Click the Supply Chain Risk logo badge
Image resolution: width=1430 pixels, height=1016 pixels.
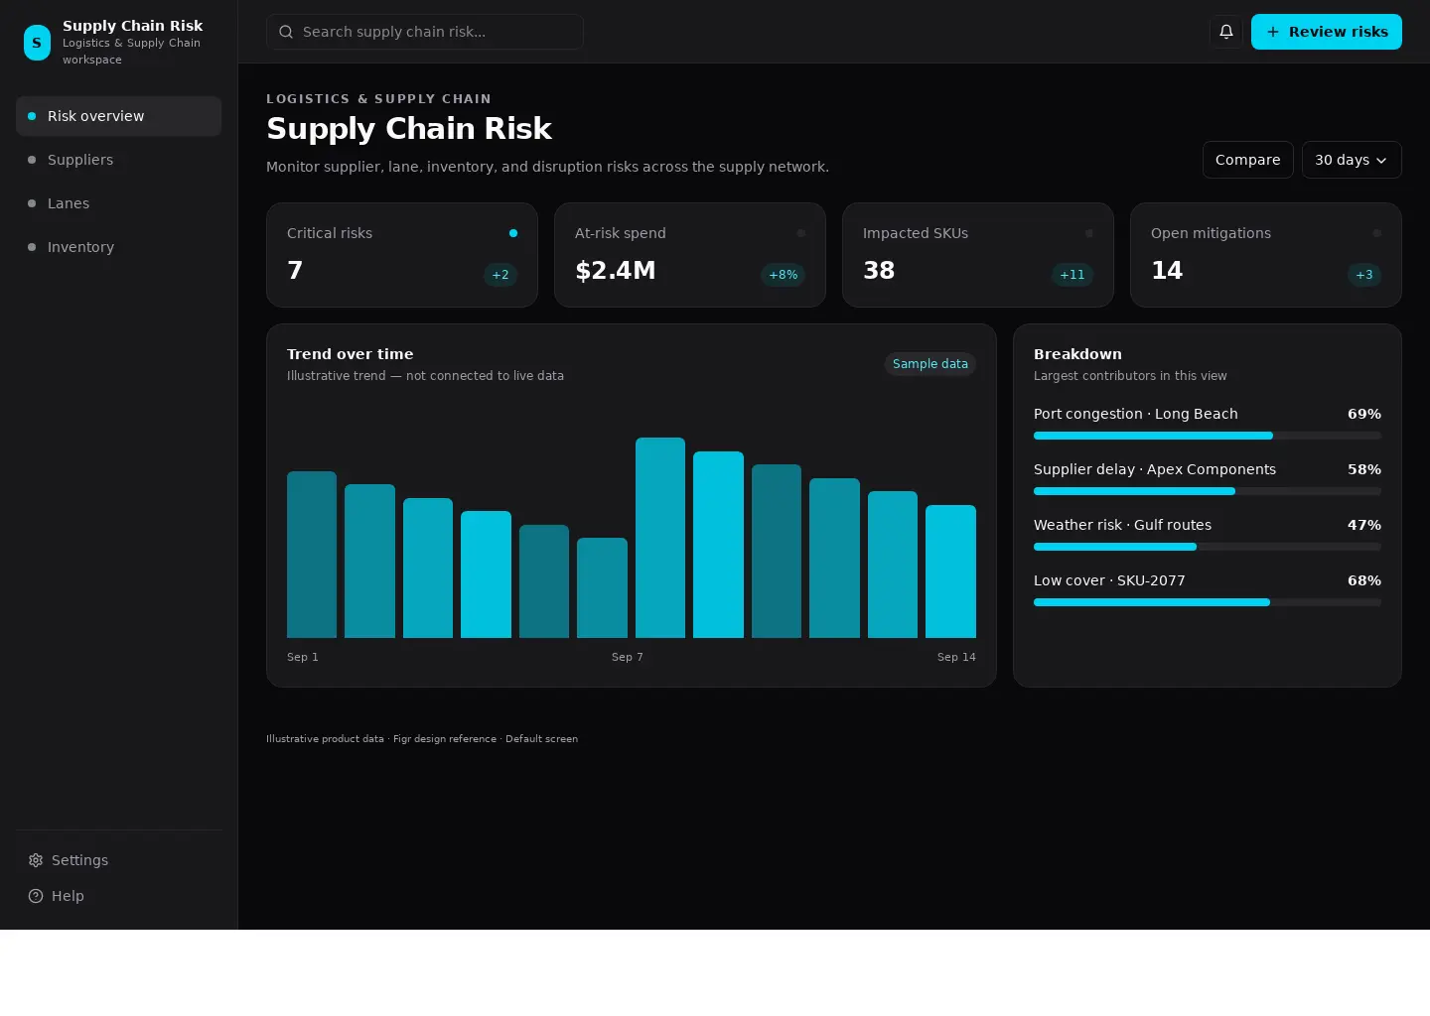[37, 43]
